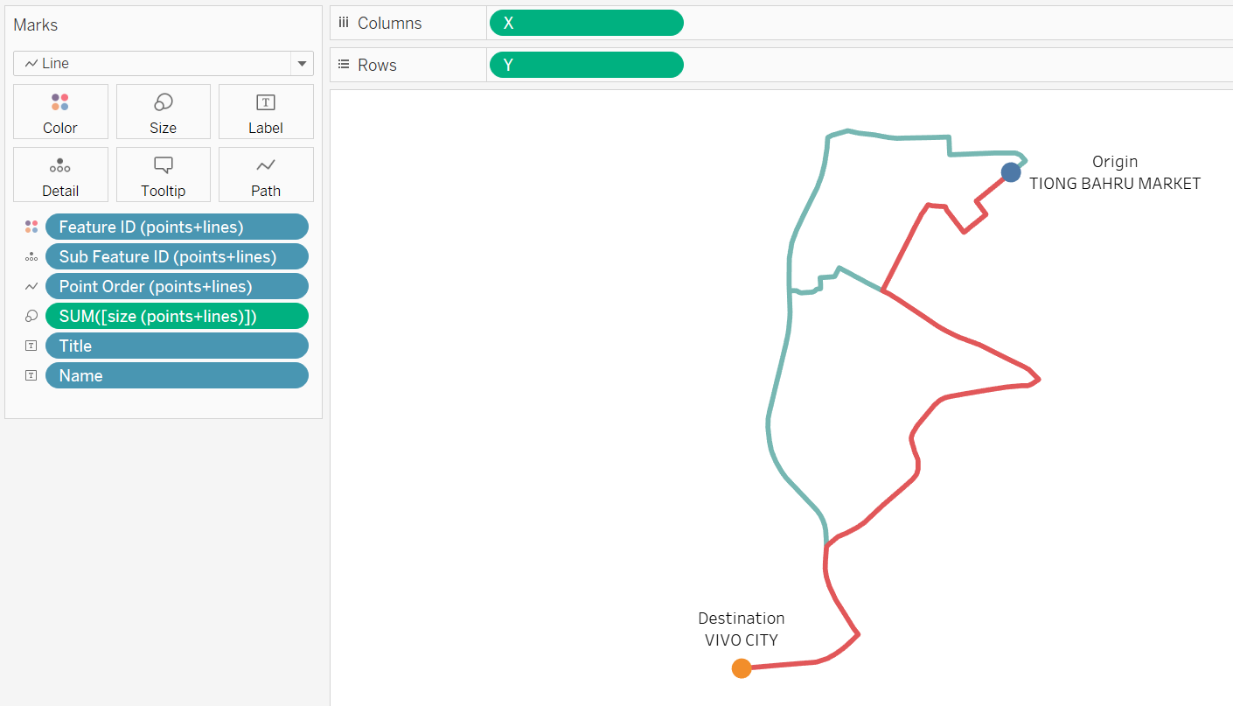This screenshot has width=1233, height=706.
Task: Select the Title pill on Marks
Action: point(177,346)
